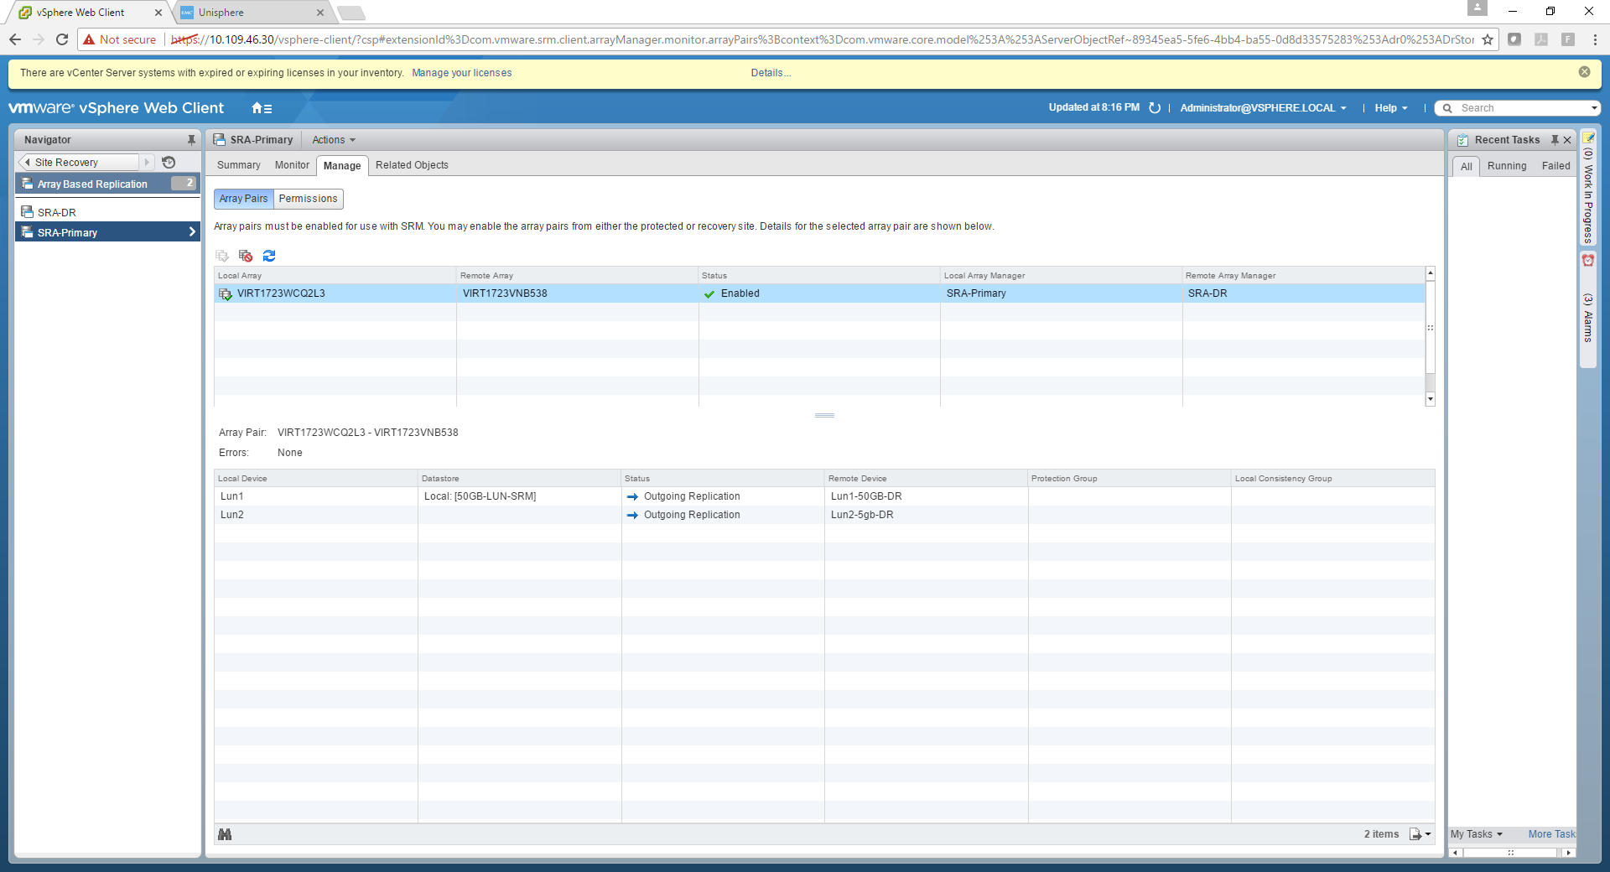The width and height of the screenshot is (1610, 872).
Task: Click the binoculars Find icon
Action: tap(225, 834)
